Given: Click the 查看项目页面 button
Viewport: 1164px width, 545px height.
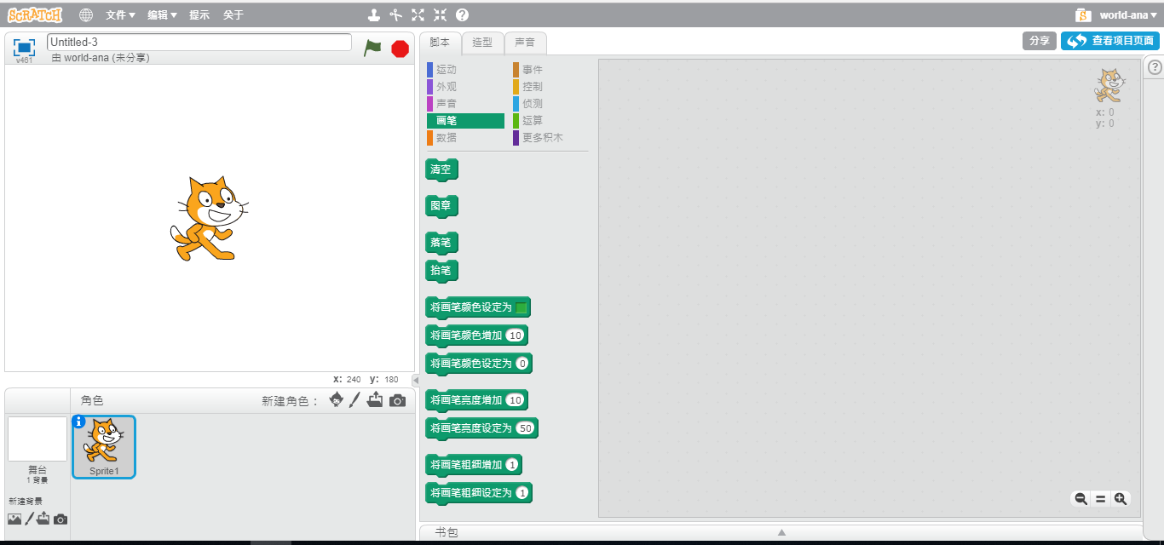Looking at the screenshot, I should 1109,41.
